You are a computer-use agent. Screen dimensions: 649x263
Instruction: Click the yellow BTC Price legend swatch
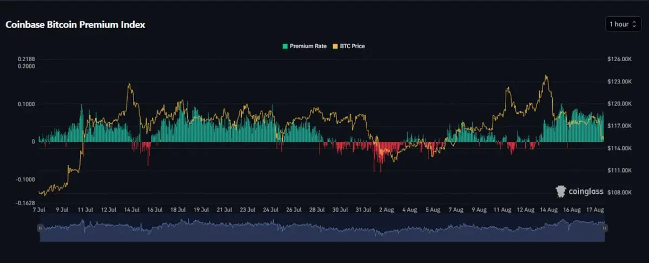[x=335, y=47]
